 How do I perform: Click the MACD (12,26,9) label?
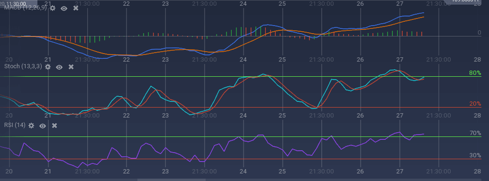(x=26, y=8)
